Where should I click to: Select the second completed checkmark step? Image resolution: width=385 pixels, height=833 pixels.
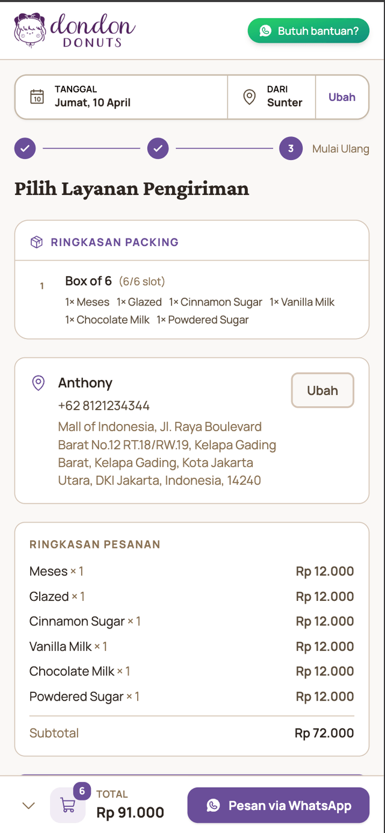click(x=158, y=148)
